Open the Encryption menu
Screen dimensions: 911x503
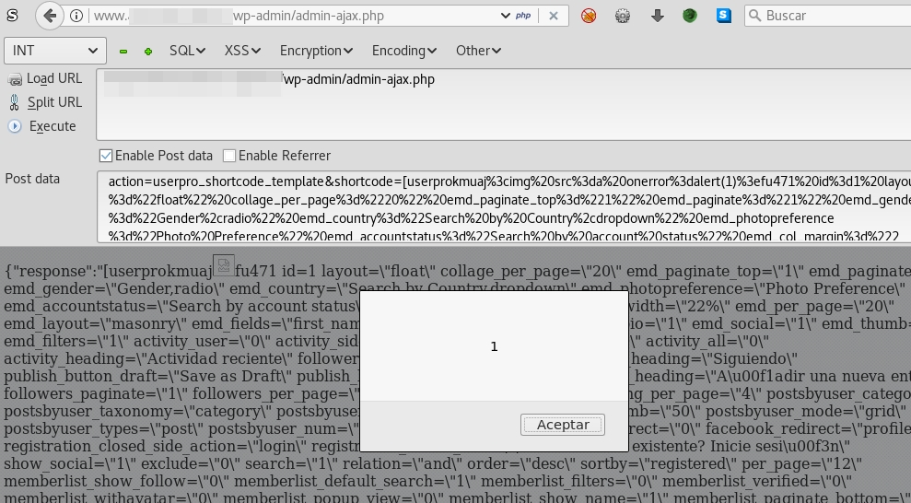pos(316,51)
